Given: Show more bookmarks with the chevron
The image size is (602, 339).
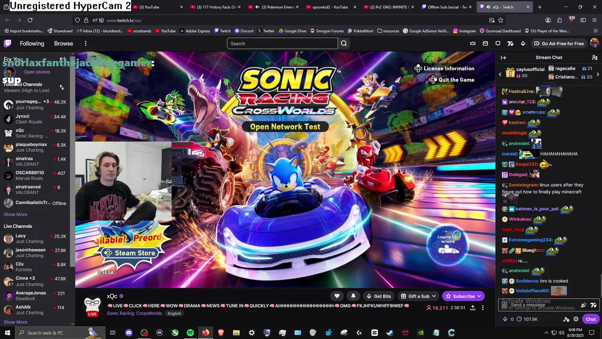Looking at the screenshot, I should pos(596,31).
